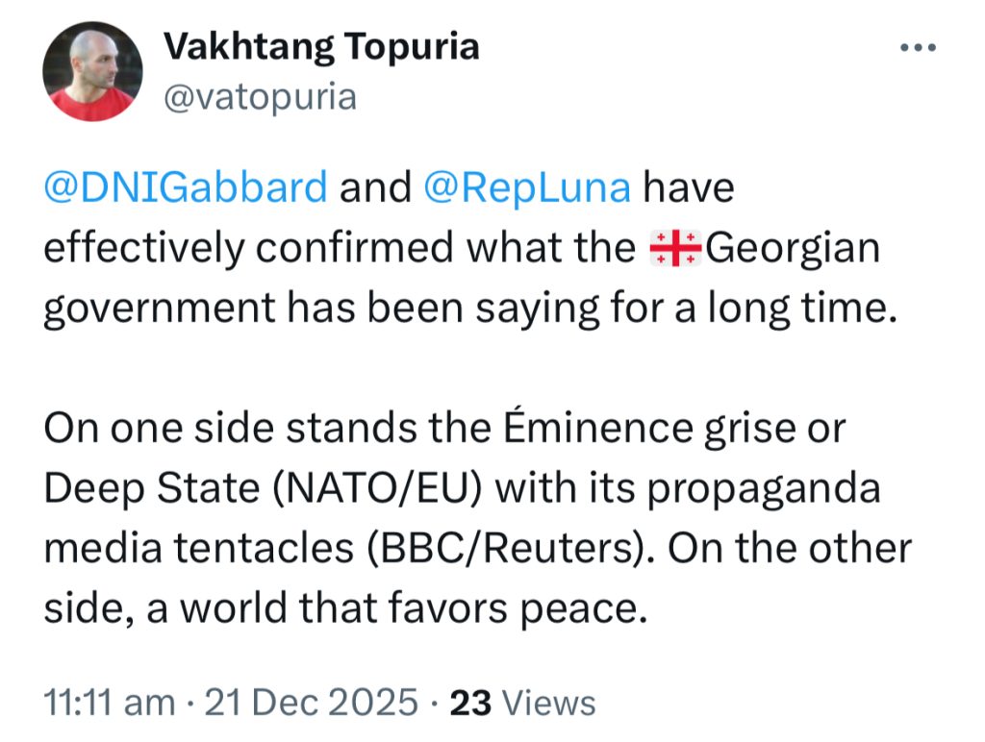985x742 pixels.
Task: Click the Views label
Action: (x=549, y=703)
